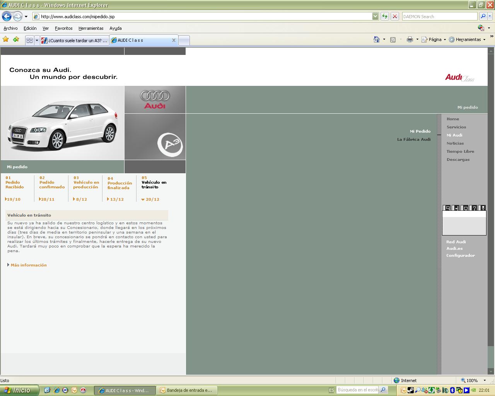Switch to the ¿Cuanto suele tardar un A3? tab
This screenshot has height=396, width=495.
tap(75, 40)
